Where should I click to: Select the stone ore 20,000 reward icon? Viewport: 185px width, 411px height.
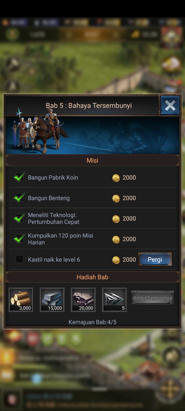[83, 300]
